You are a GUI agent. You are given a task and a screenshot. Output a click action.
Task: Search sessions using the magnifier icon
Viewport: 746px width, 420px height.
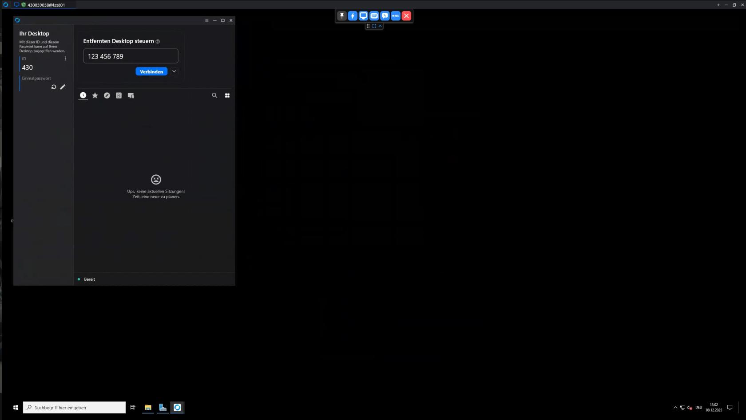[214, 95]
